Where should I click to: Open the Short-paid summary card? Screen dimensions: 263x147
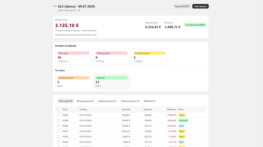click(73, 57)
